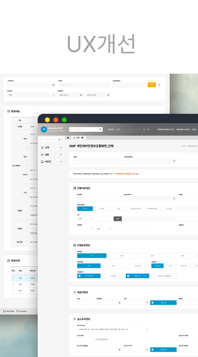Viewport: 198px width, 357px height.
Task: Expand the 어드민 sidebar menu
Action: 51,161
